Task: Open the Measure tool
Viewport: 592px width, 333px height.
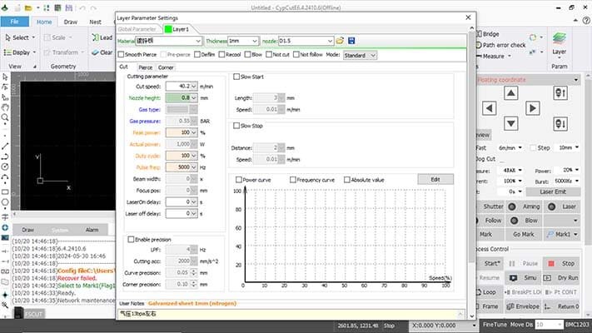Action: coord(494,57)
